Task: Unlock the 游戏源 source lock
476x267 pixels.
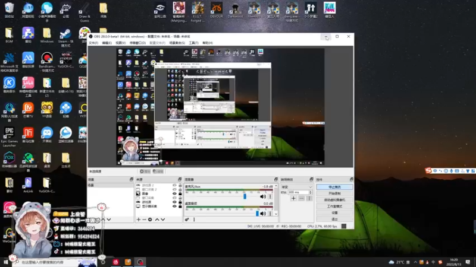Action: (x=180, y=202)
